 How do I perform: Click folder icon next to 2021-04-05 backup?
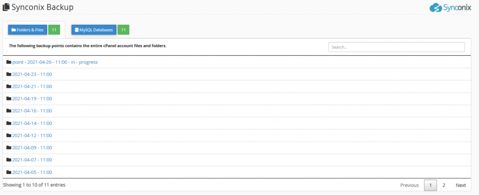9,172
